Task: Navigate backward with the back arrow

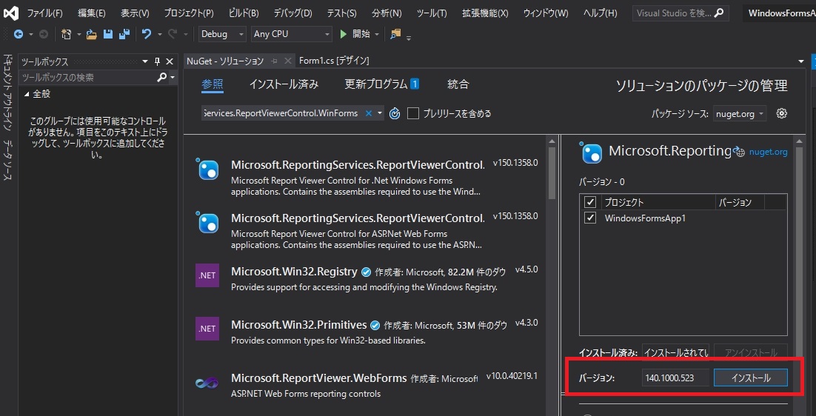Action: click(x=19, y=34)
